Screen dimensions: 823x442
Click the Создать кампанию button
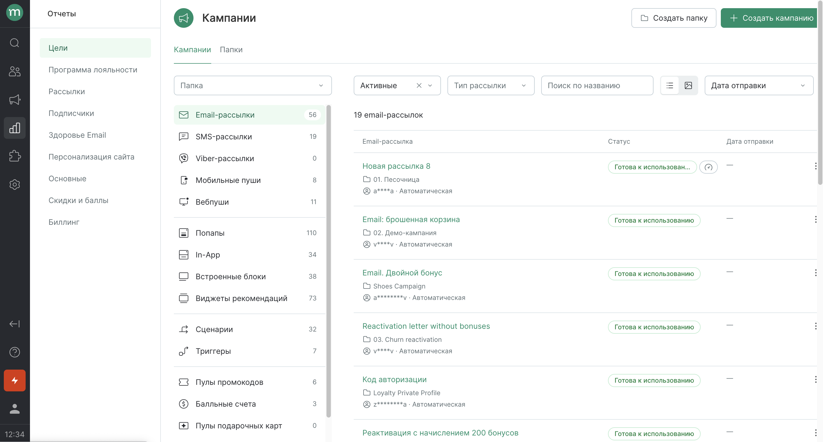[769, 18]
